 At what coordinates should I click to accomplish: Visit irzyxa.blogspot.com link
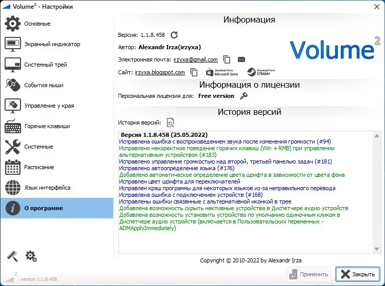(160, 72)
